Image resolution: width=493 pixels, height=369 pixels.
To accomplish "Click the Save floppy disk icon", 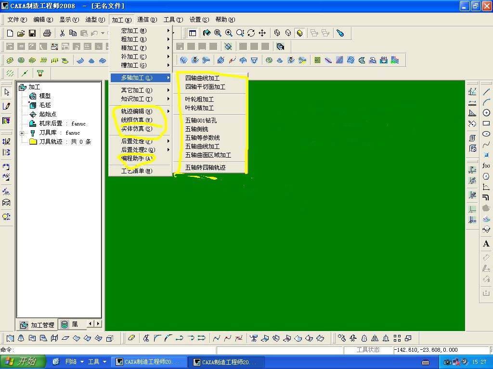I will (32, 33).
